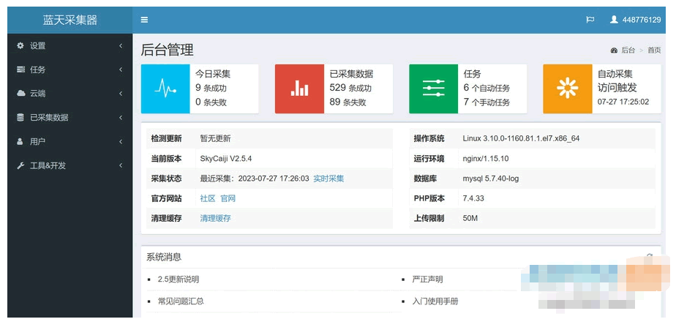
Task: Click the 清理缓存 link
Action: (x=215, y=218)
